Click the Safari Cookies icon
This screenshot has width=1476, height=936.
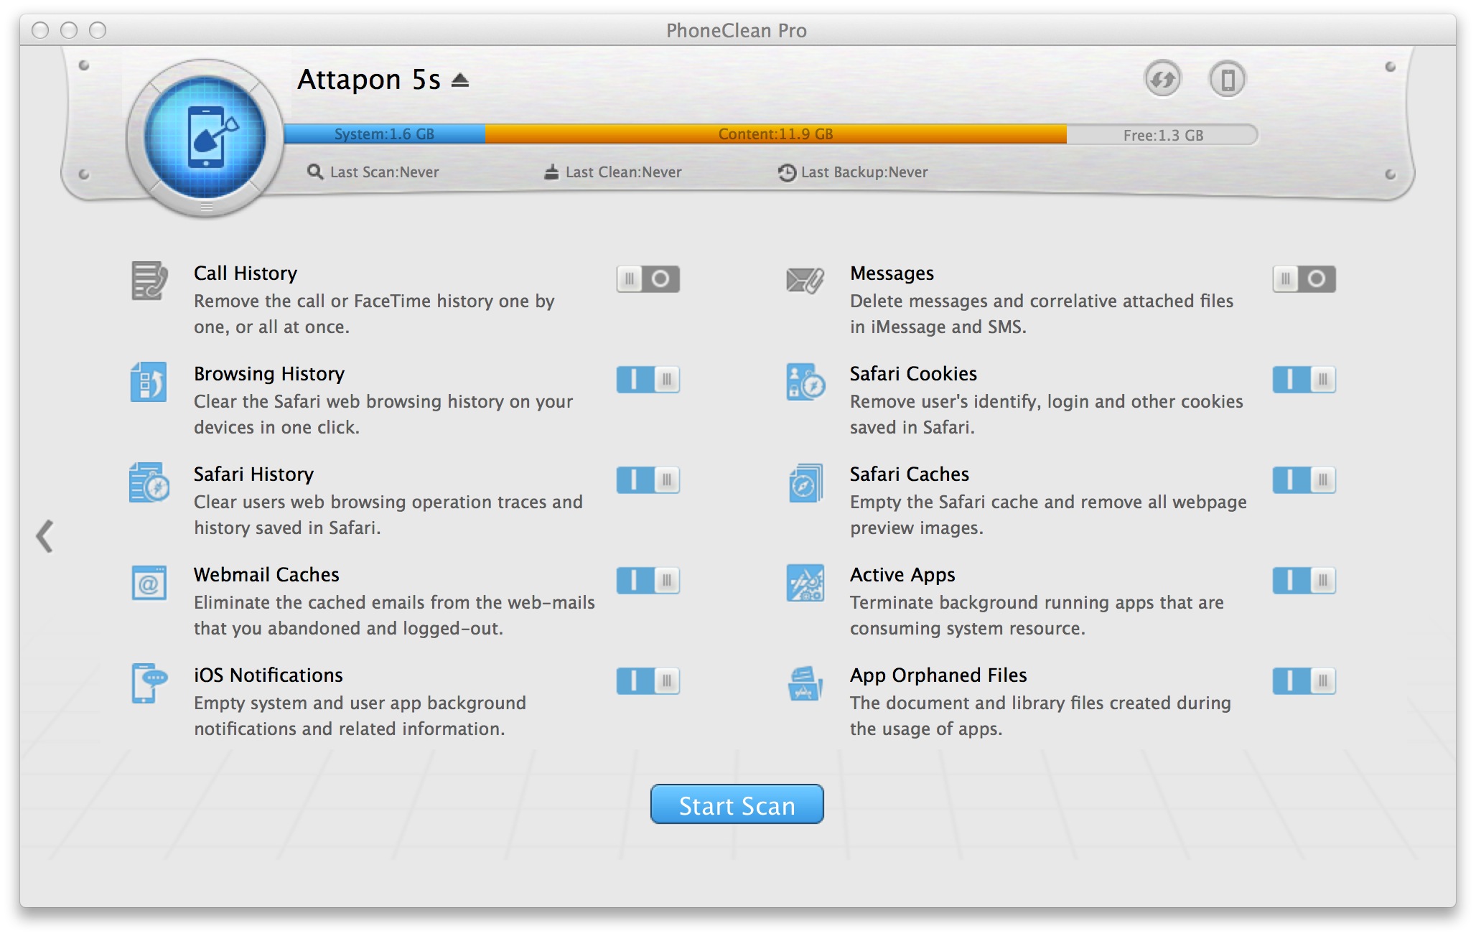pyautogui.click(x=805, y=381)
